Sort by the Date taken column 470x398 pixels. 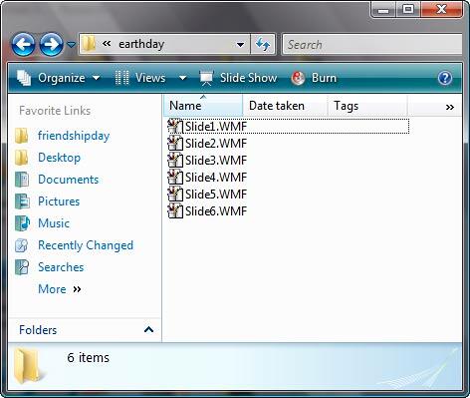[285, 106]
